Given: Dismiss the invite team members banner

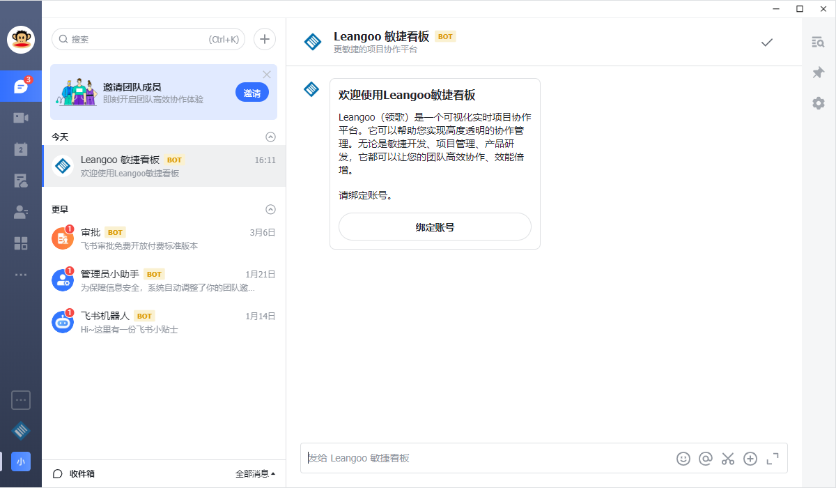Looking at the screenshot, I should 267,74.
